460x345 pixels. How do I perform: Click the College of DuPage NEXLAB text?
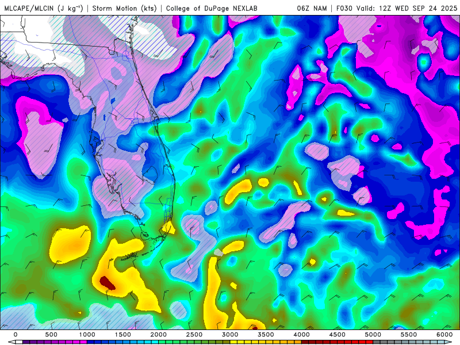point(212,8)
